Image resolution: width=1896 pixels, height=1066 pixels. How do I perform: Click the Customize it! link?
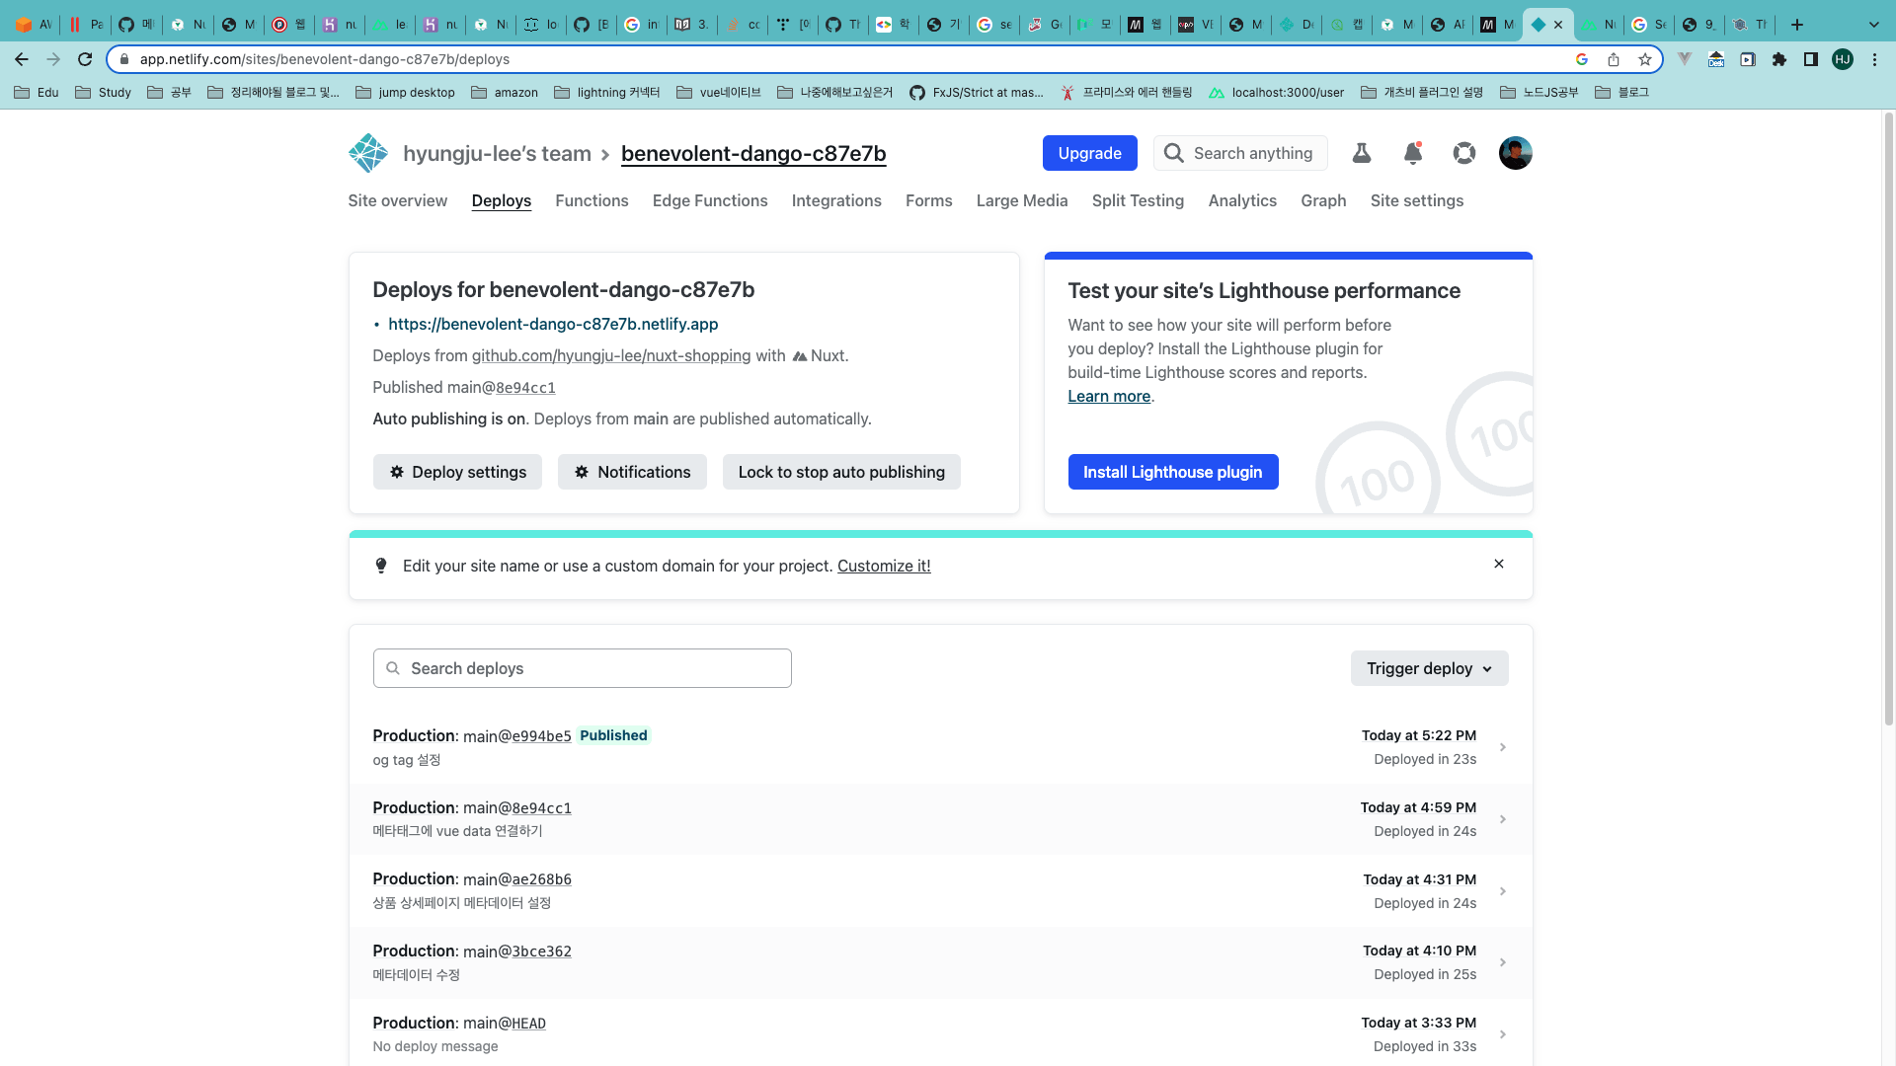coord(884,566)
